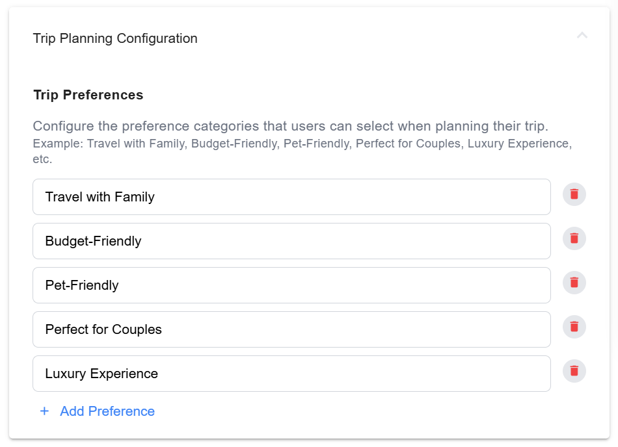This screenshot has width=618, height=447.
Task: Click empty right end of Luxury Experience field
Action: (x=507, y=374)
